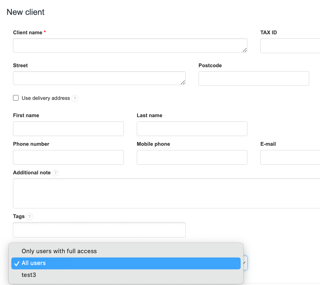320x285 pixels.
Task: Click inside the Additional note text area
Action: [166, 193]
